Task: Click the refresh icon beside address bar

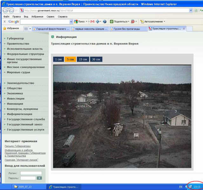Action: 201,10
